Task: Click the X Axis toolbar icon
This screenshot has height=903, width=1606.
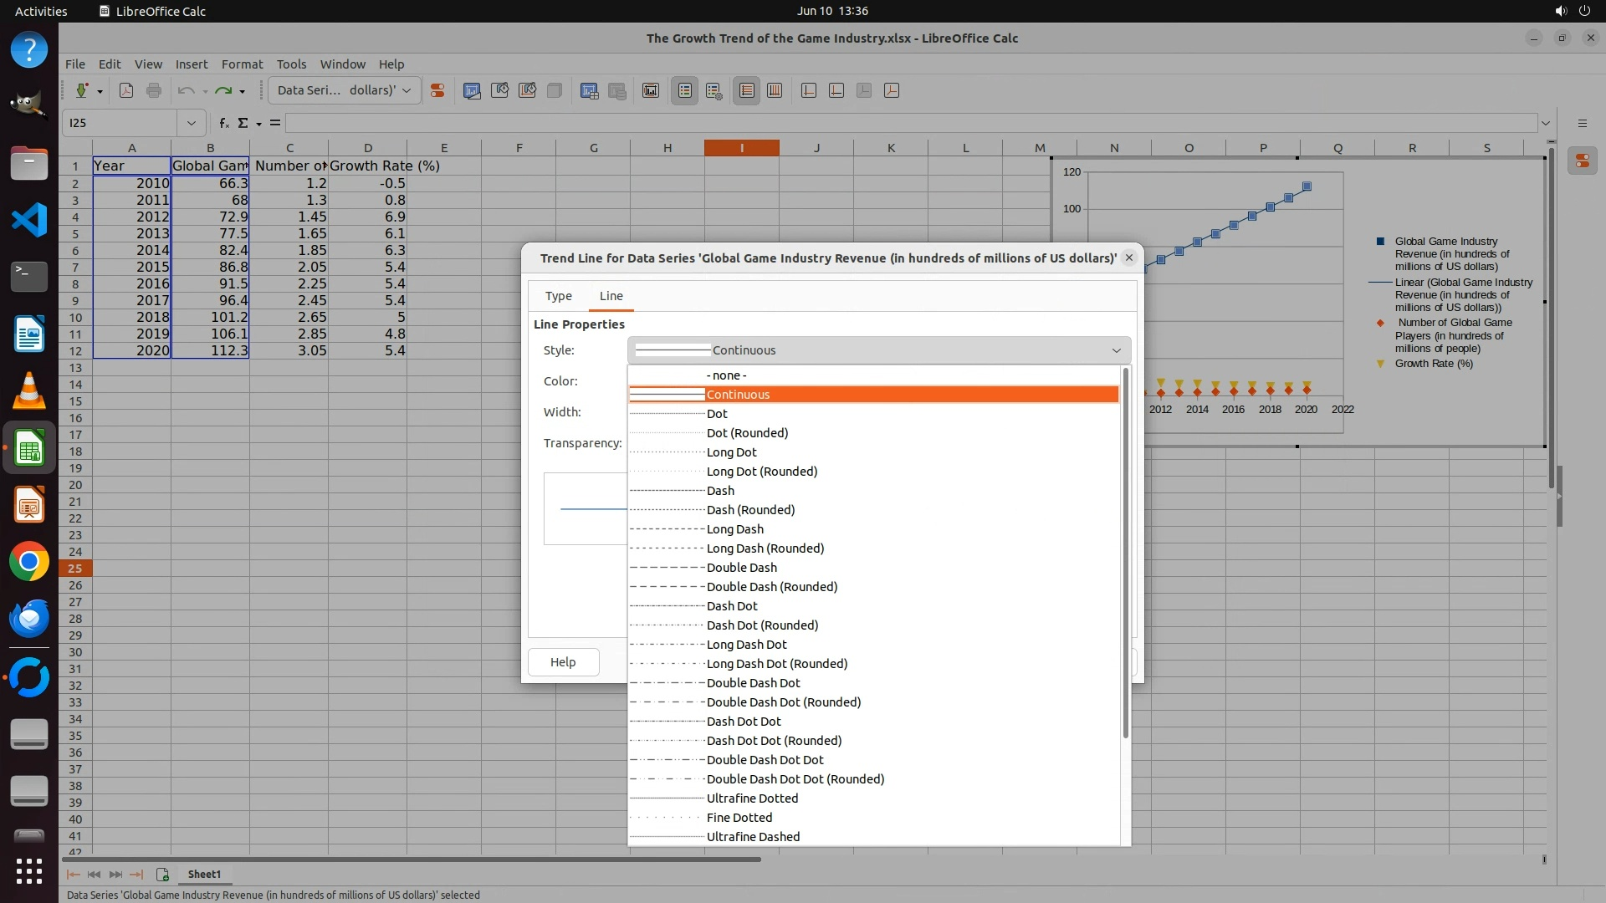Action: (x=809, y=90)
